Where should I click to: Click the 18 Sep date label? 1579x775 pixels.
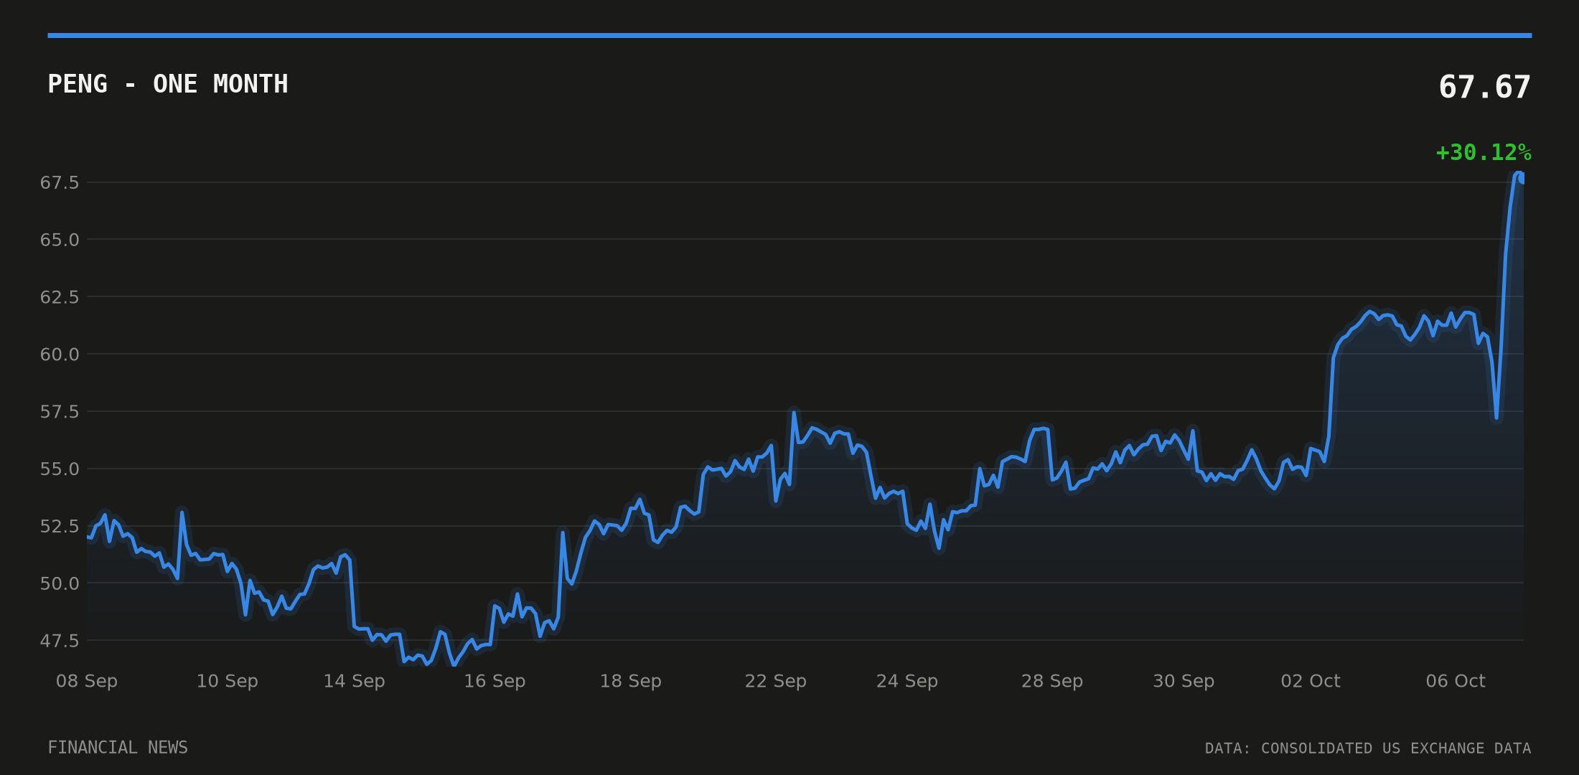pyautogui.click(x=631, y=682)
